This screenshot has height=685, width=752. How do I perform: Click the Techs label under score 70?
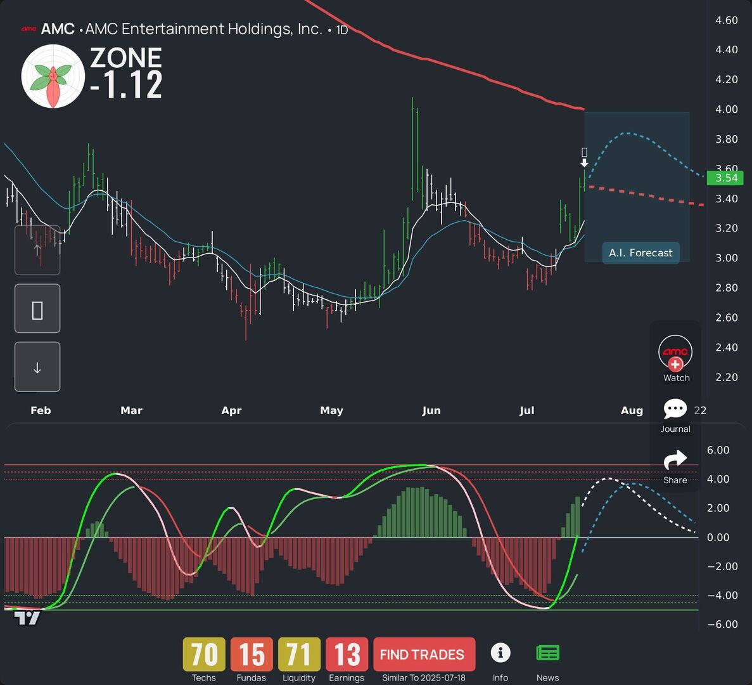[x=204, y=678]
